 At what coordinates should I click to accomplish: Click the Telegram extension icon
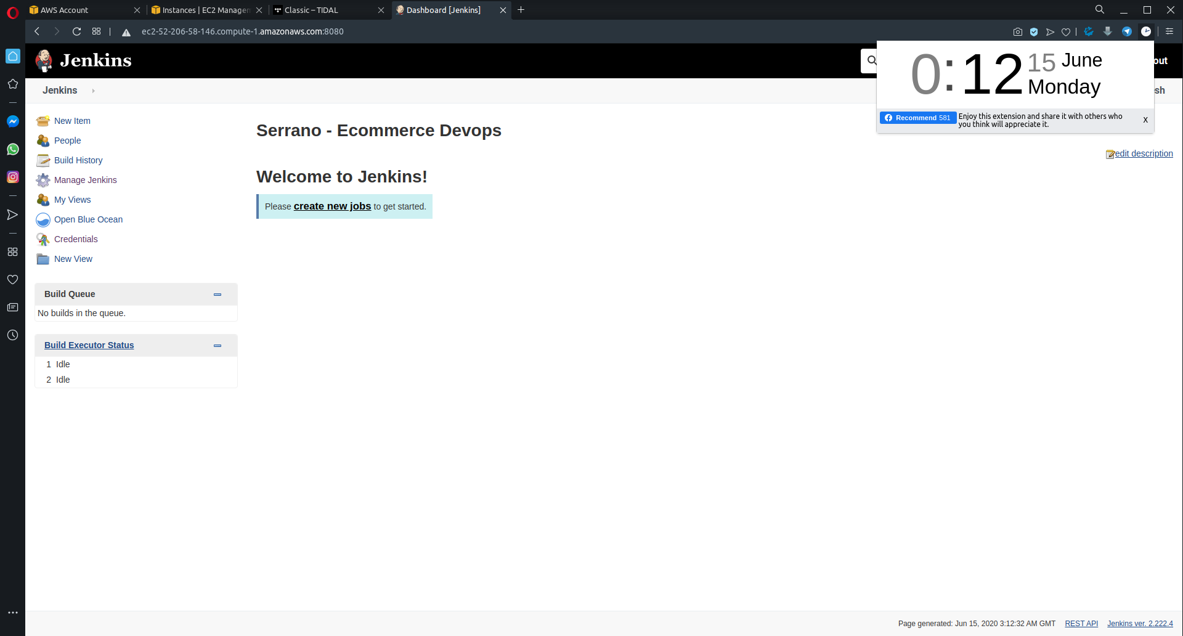pos(1127,31)
